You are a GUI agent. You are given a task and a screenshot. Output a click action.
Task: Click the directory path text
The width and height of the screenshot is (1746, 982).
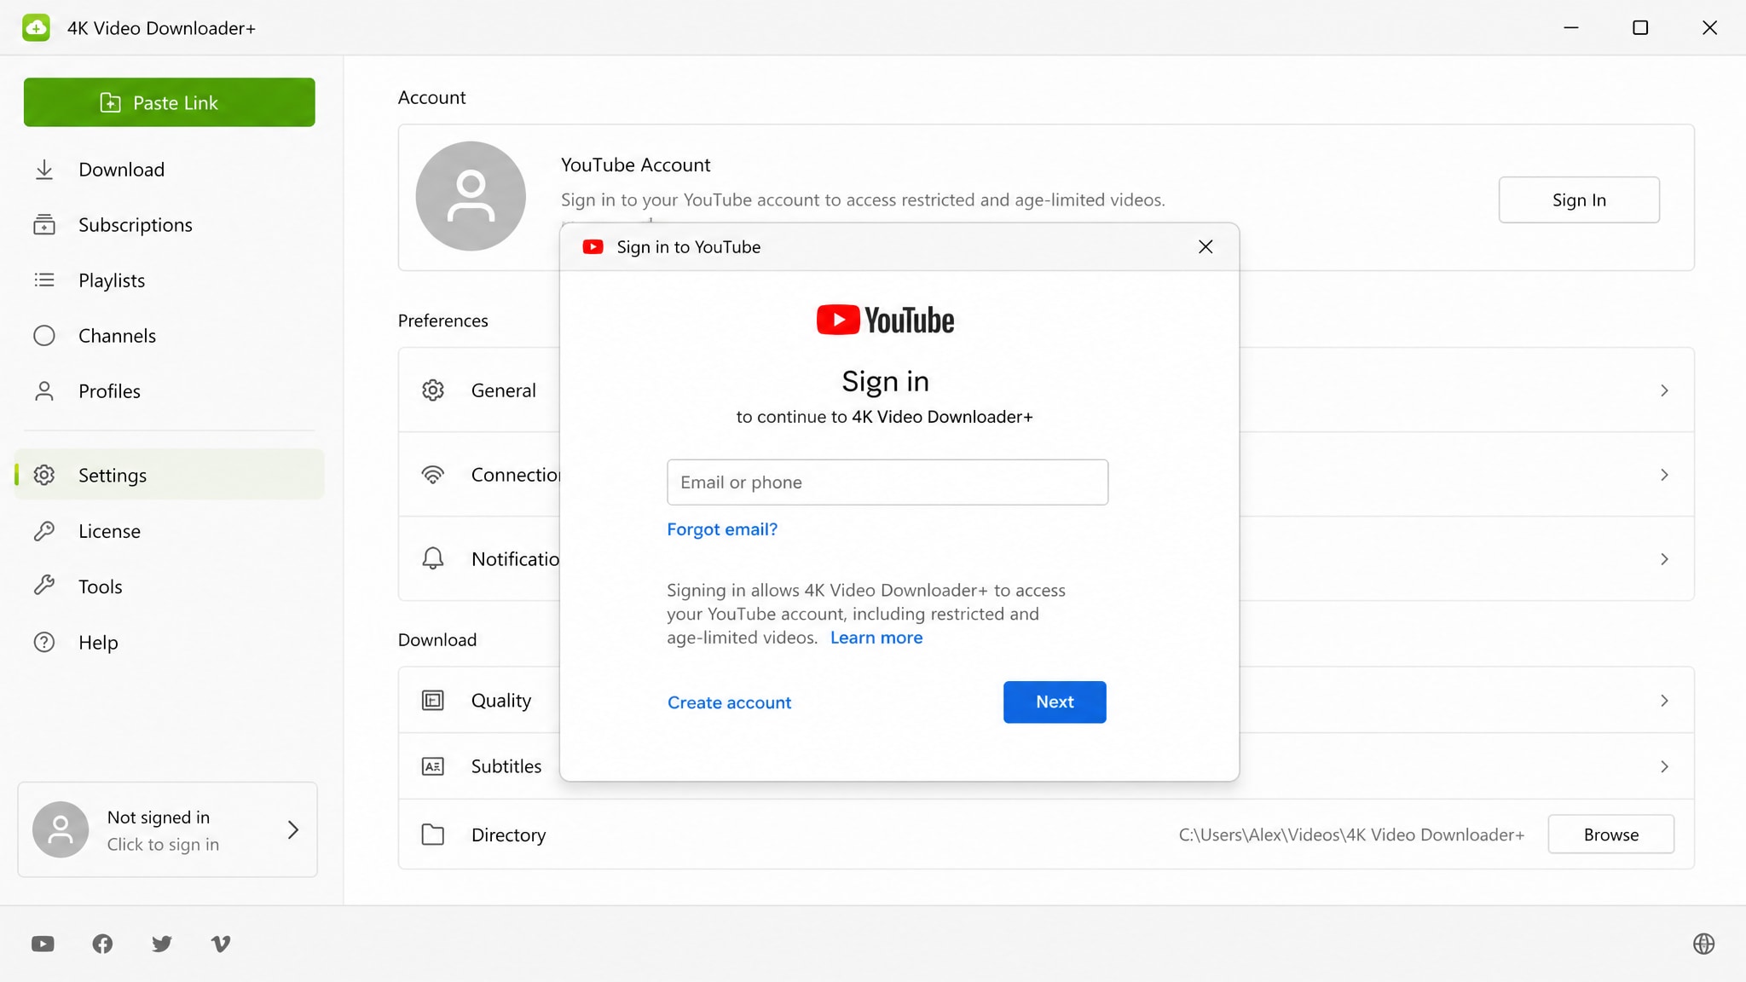1351,835
